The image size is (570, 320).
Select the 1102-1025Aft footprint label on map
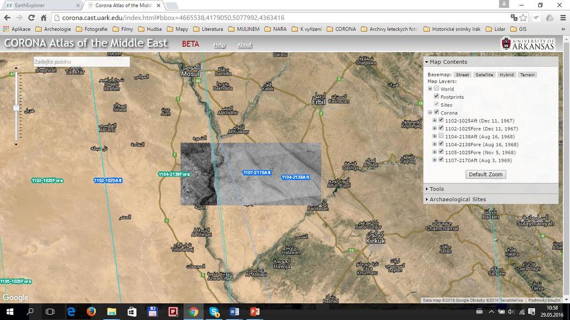point(108,181)
